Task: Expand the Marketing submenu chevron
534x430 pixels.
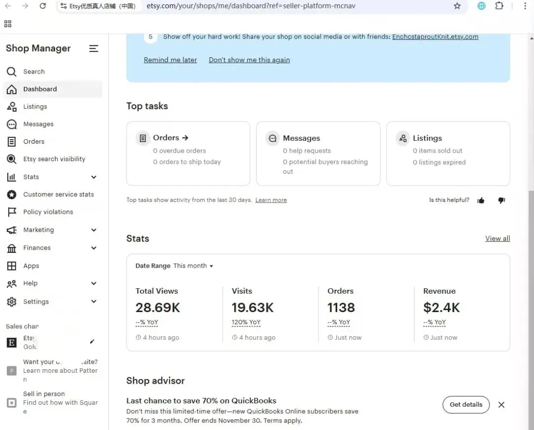Action: [94, 230]
